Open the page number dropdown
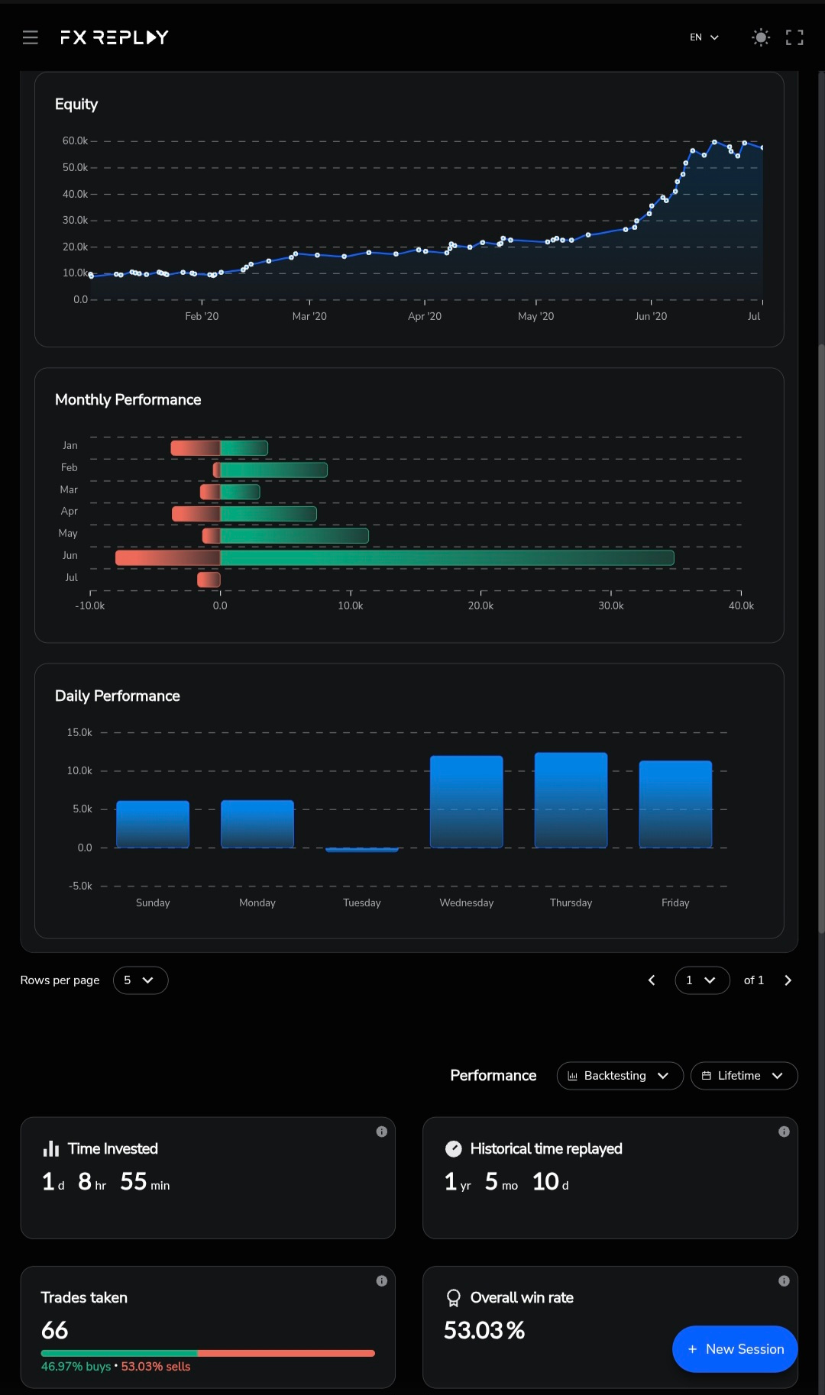 tap(702, 980)
